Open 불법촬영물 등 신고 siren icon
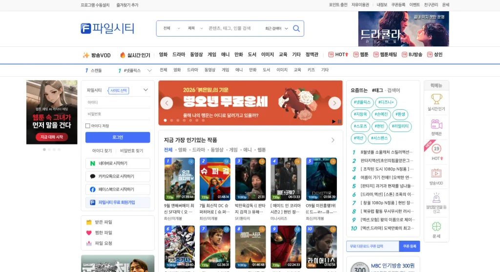This screenshot has width=500, height=272. click(436, 198)
